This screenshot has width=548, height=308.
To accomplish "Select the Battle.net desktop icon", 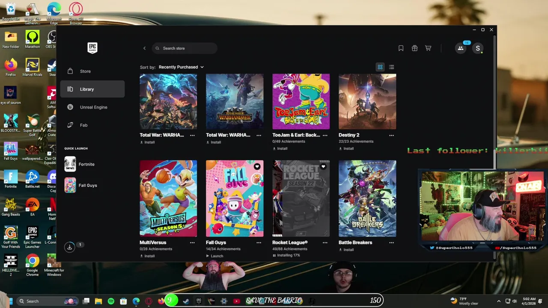I will 33,179.
